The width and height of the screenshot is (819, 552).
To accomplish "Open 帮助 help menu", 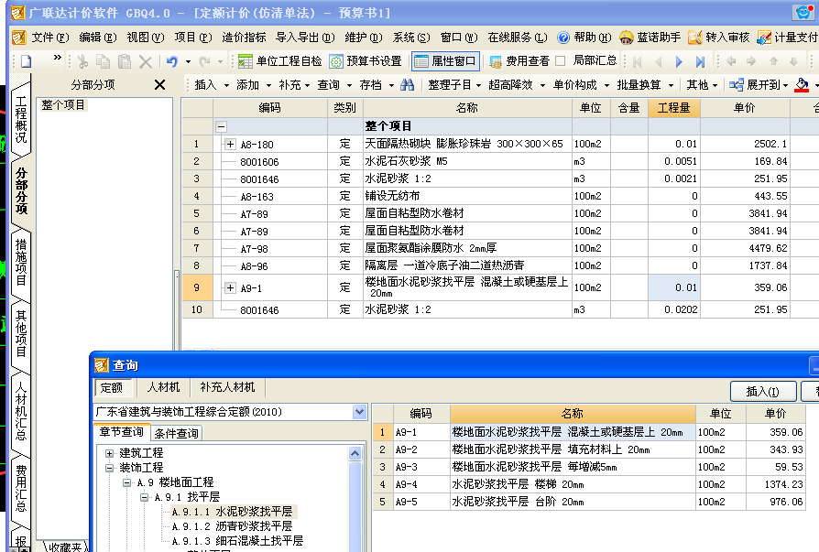I will click(584, 38).
